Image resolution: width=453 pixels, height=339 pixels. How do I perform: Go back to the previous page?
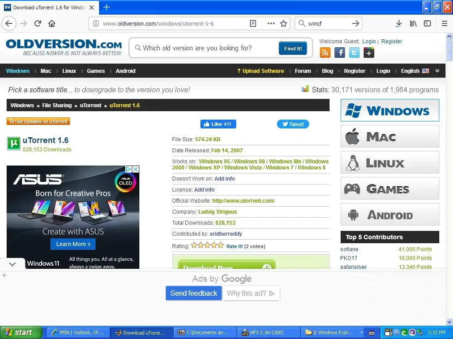[x=9, y=23]
